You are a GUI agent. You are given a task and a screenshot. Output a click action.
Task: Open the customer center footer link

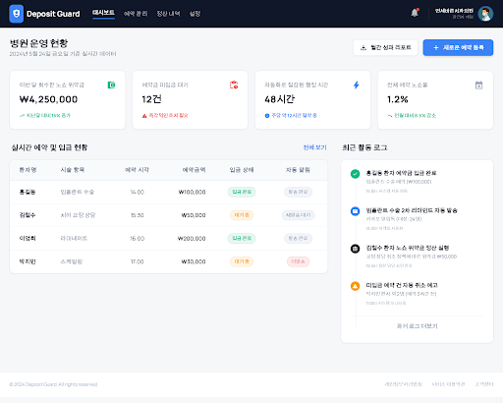(x=484, y=384)
